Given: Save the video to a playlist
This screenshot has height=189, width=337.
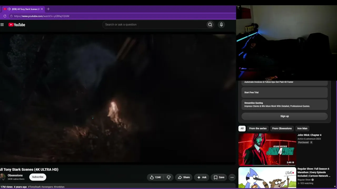Looking at the screenshot, I should coord(219,177).
